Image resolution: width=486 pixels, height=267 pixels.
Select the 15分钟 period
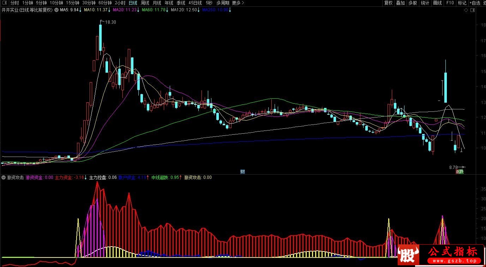(73, 3)
